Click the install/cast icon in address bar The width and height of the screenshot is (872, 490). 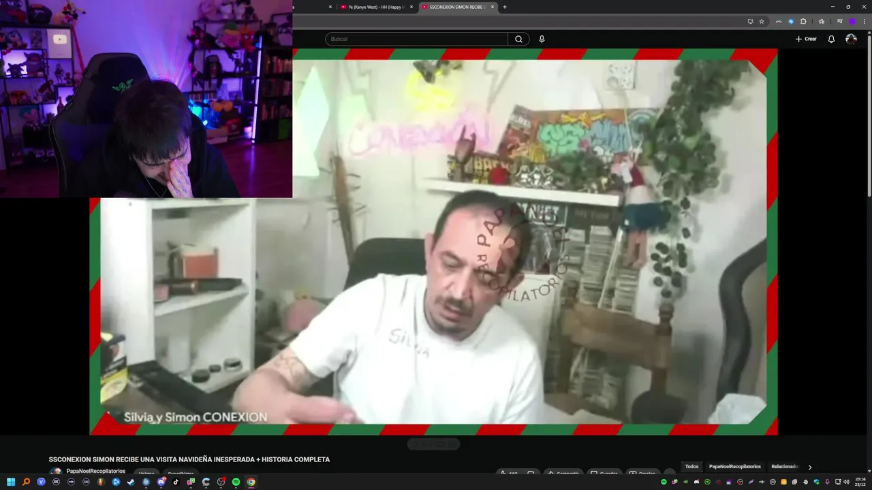(x=751, y=21)
